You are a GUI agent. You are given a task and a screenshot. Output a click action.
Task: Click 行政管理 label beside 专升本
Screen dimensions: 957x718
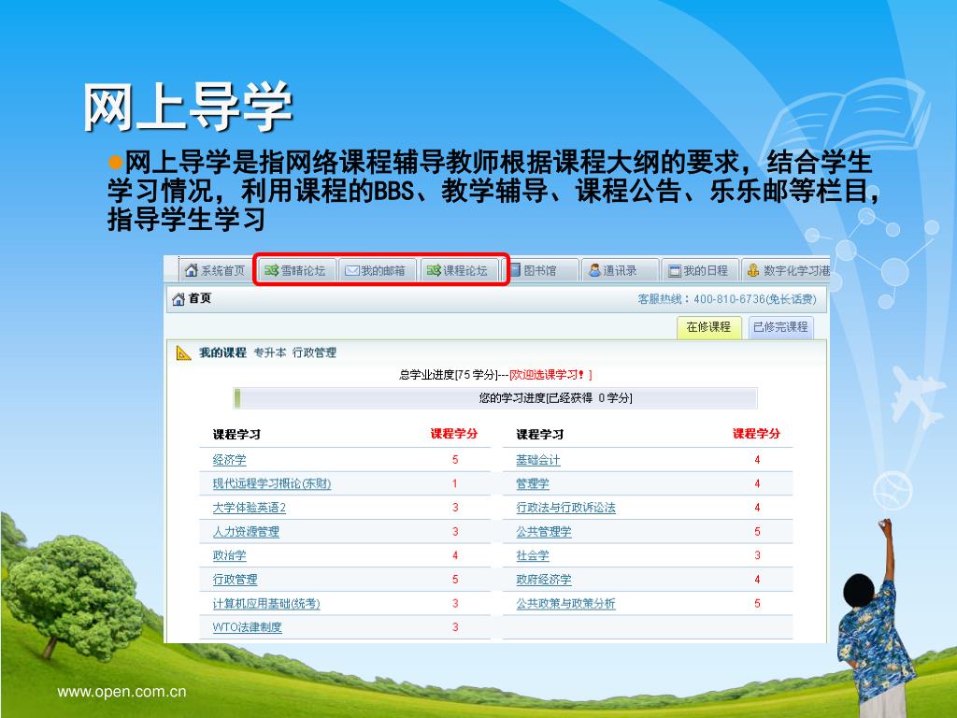click(314, 352)
